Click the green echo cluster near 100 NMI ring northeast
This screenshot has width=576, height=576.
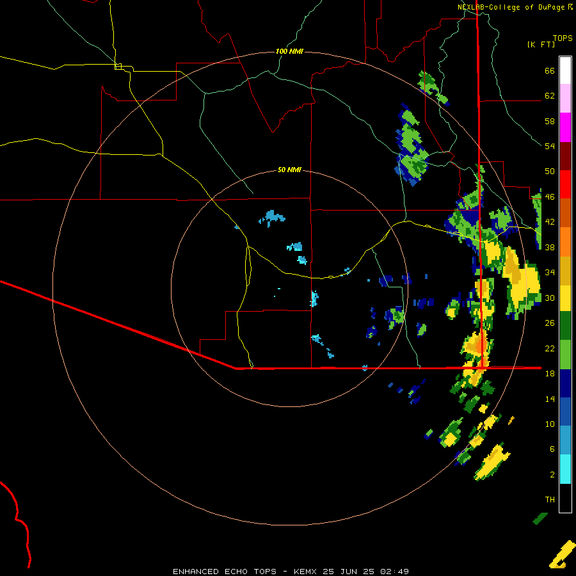(x=433, y=88)
